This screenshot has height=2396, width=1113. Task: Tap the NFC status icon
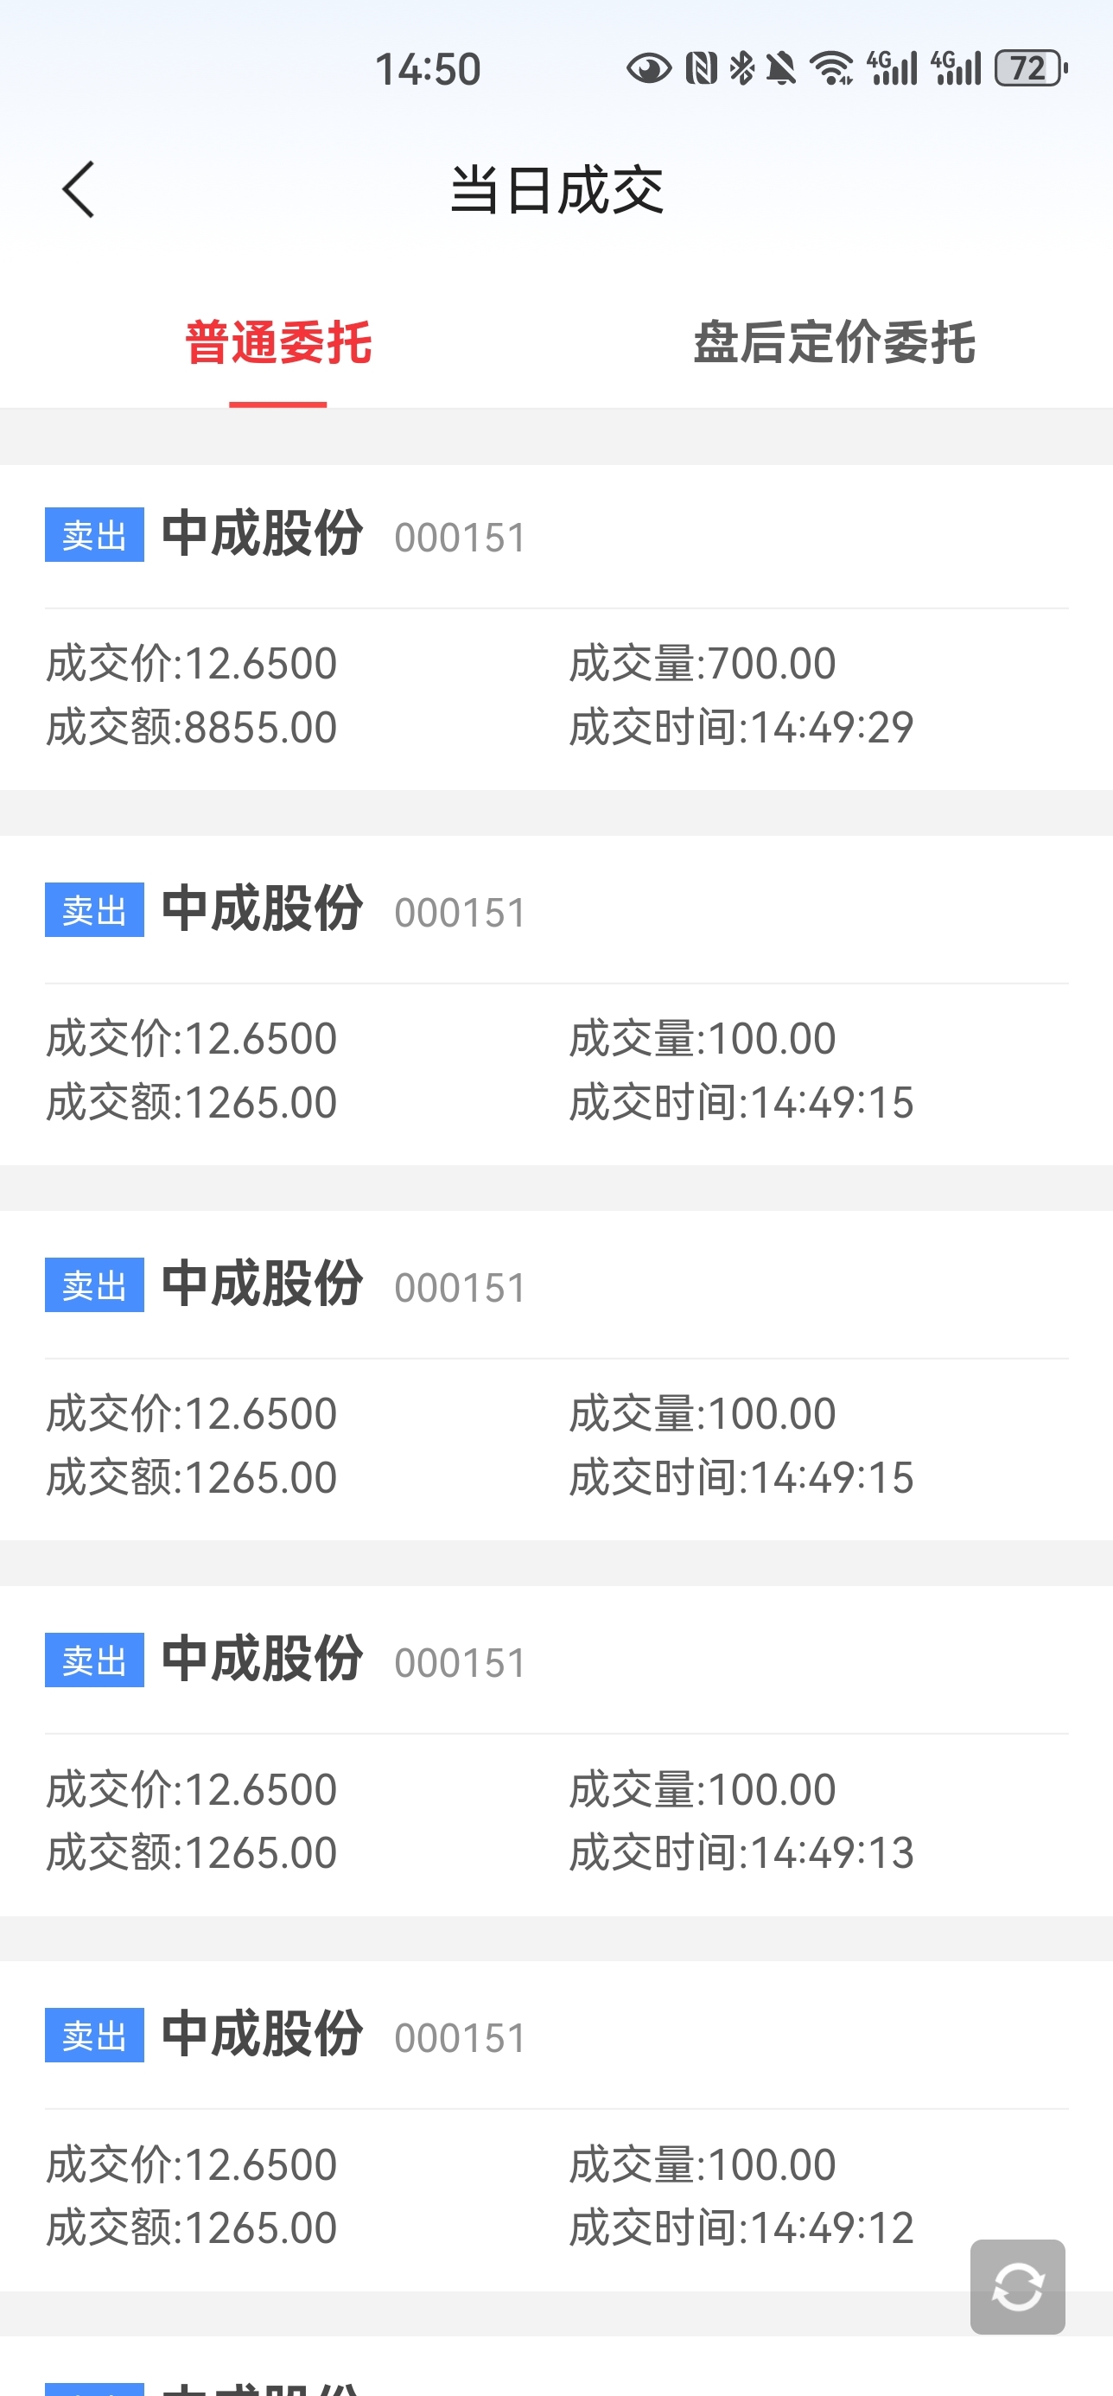[x=701, y=69]
